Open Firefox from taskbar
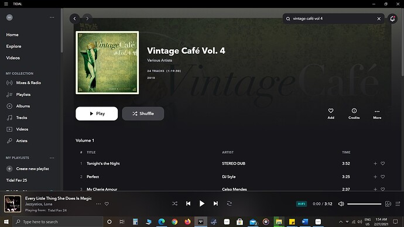Viewport: 404px width, 227px height. point(187,222)
